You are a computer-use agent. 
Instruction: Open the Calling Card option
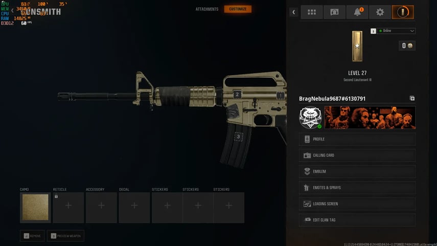(x=357, y=155)
